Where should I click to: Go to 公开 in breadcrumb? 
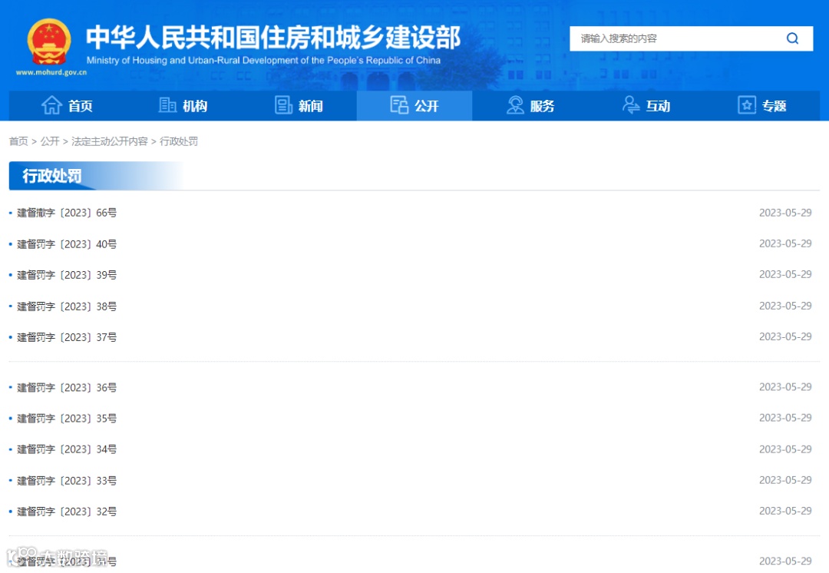point(50,141)
